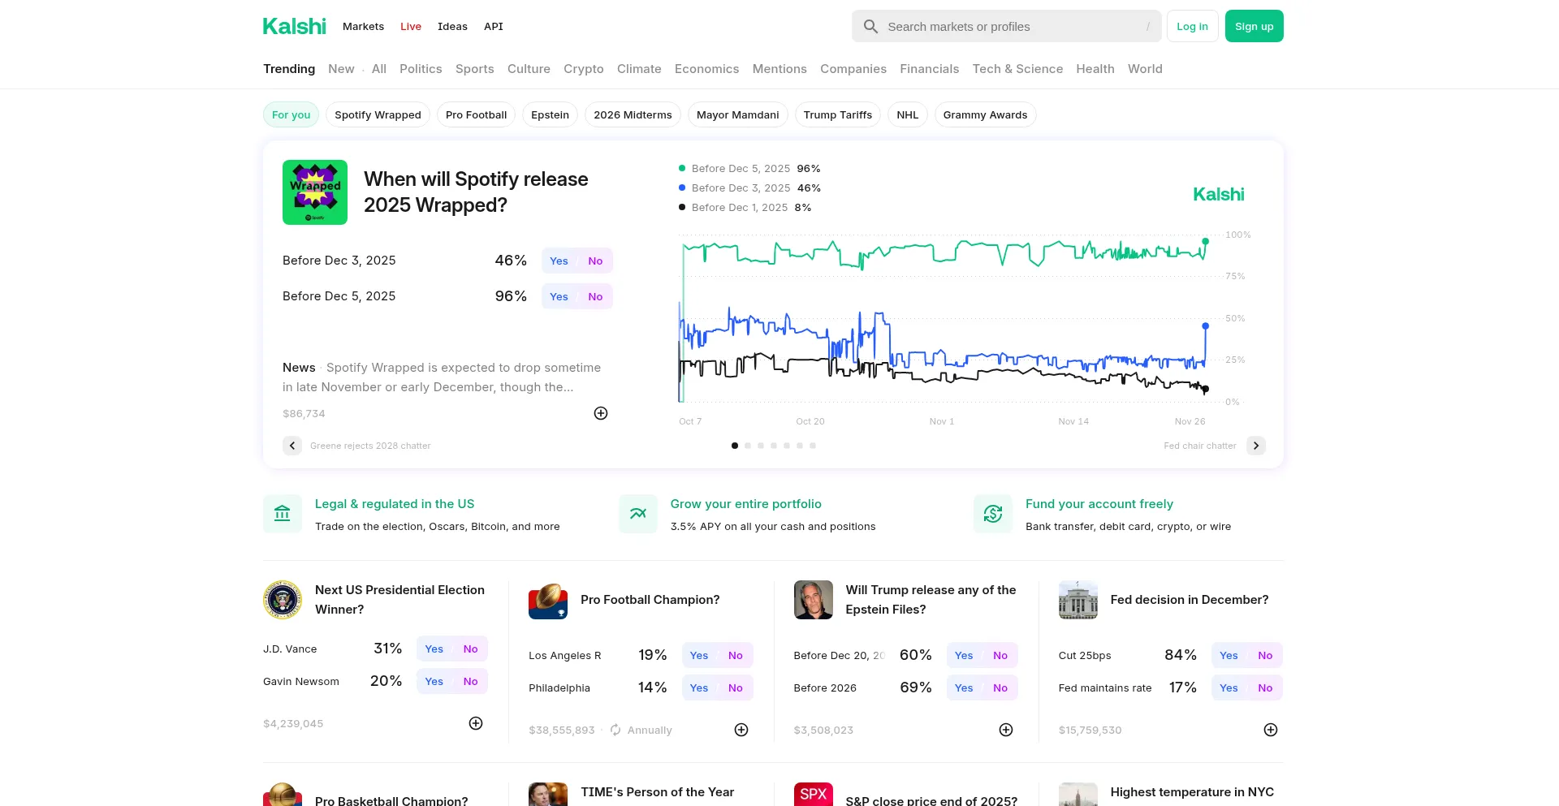Go to next carousel slide with right chevron
1559x806 pixels.
[x=1256, y=446]
